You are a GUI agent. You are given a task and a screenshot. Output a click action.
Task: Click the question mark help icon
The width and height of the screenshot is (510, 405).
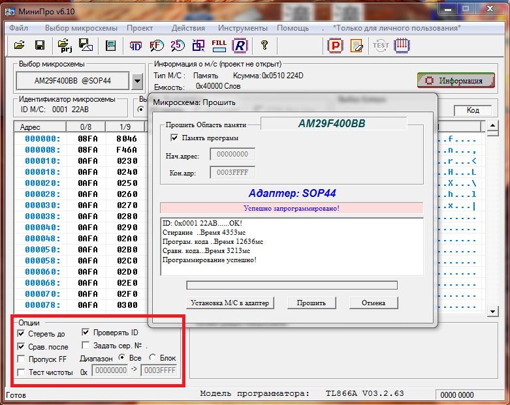tap(264, 45)
